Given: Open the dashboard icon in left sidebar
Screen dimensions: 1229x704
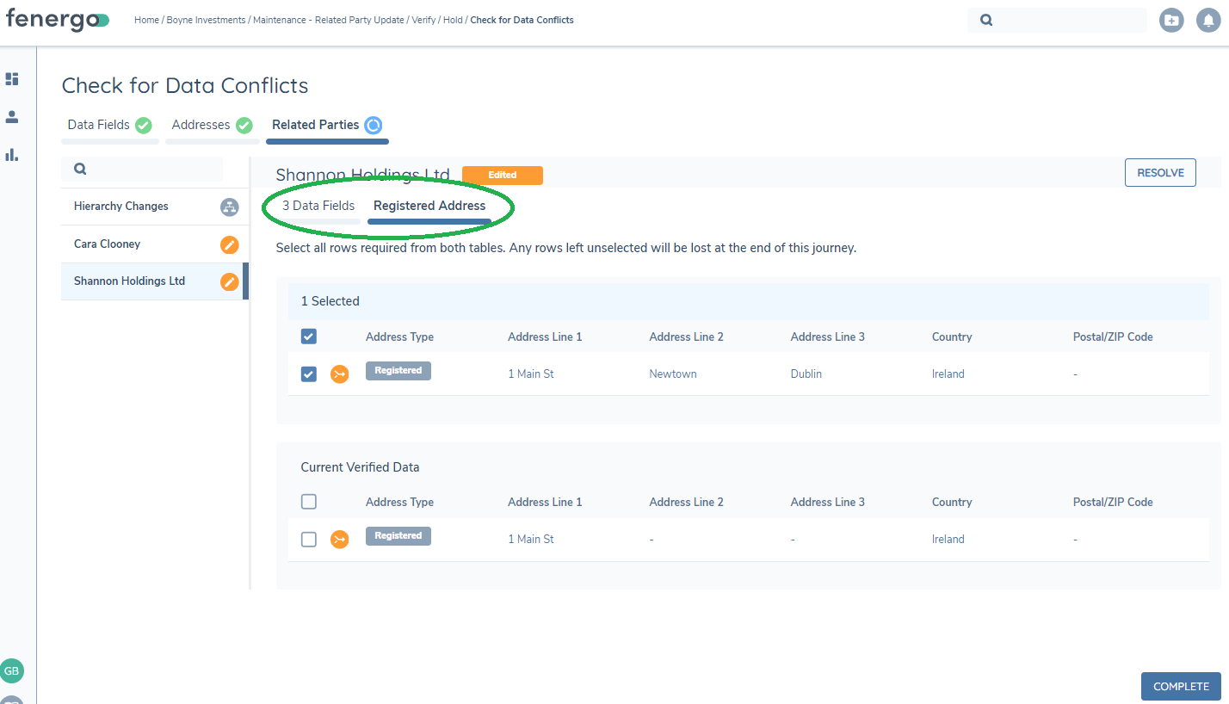Looking at the screenshot, I should tap(12, 79).
